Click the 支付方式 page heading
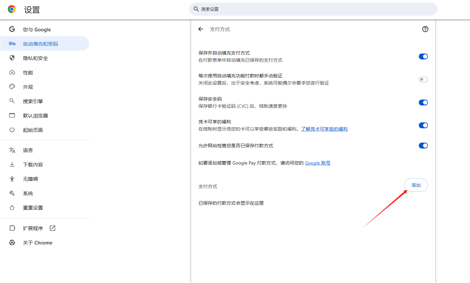This screenshot has height=283, width=470. (x=220, y=29)
